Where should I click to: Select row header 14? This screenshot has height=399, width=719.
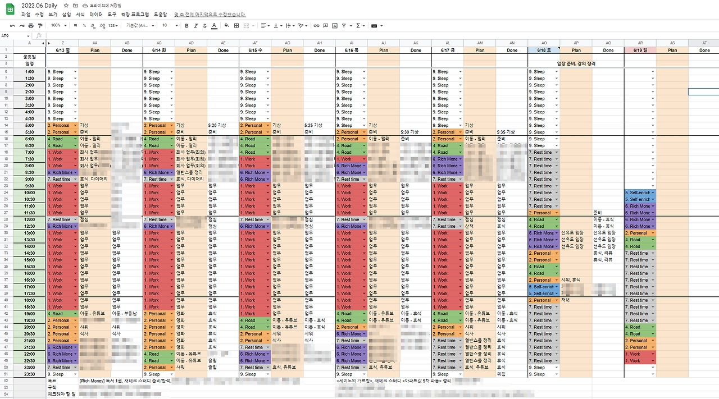click(6, 125)
